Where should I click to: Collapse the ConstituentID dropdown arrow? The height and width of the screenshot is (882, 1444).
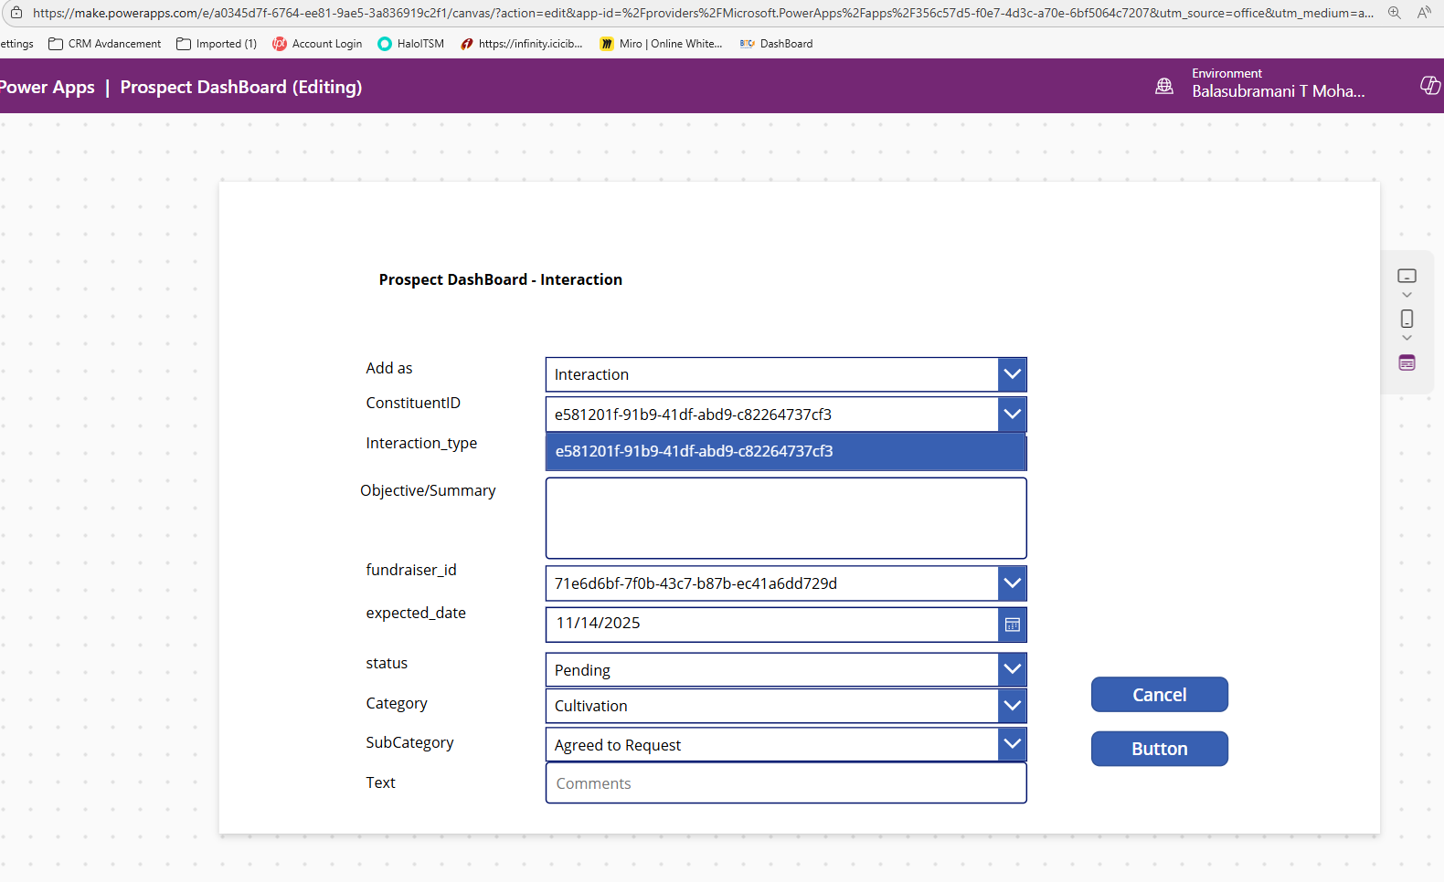click(1012, 414)
